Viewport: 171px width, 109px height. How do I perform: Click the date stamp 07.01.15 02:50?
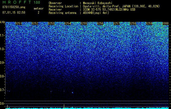[x=14, y=13]
